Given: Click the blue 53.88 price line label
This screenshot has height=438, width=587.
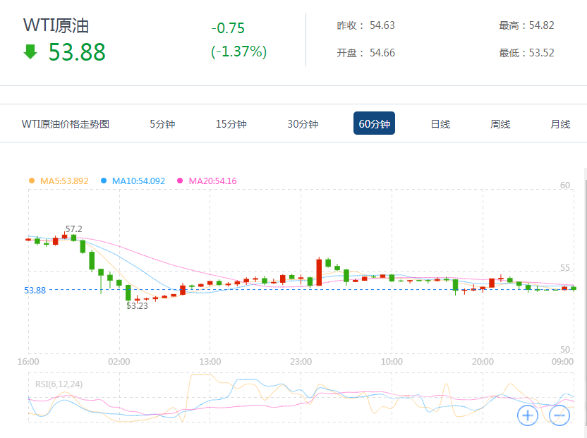Looking at the screenshot, I should coord(35,290).
